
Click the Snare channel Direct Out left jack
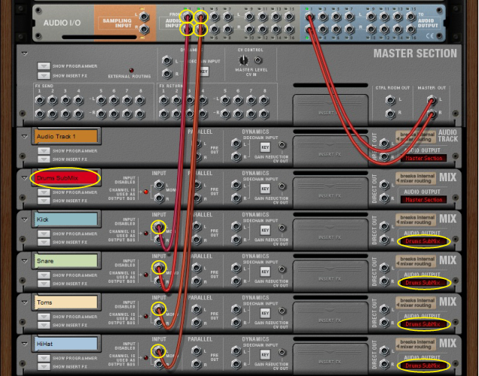pyautogui.click(x=386, y=268)
